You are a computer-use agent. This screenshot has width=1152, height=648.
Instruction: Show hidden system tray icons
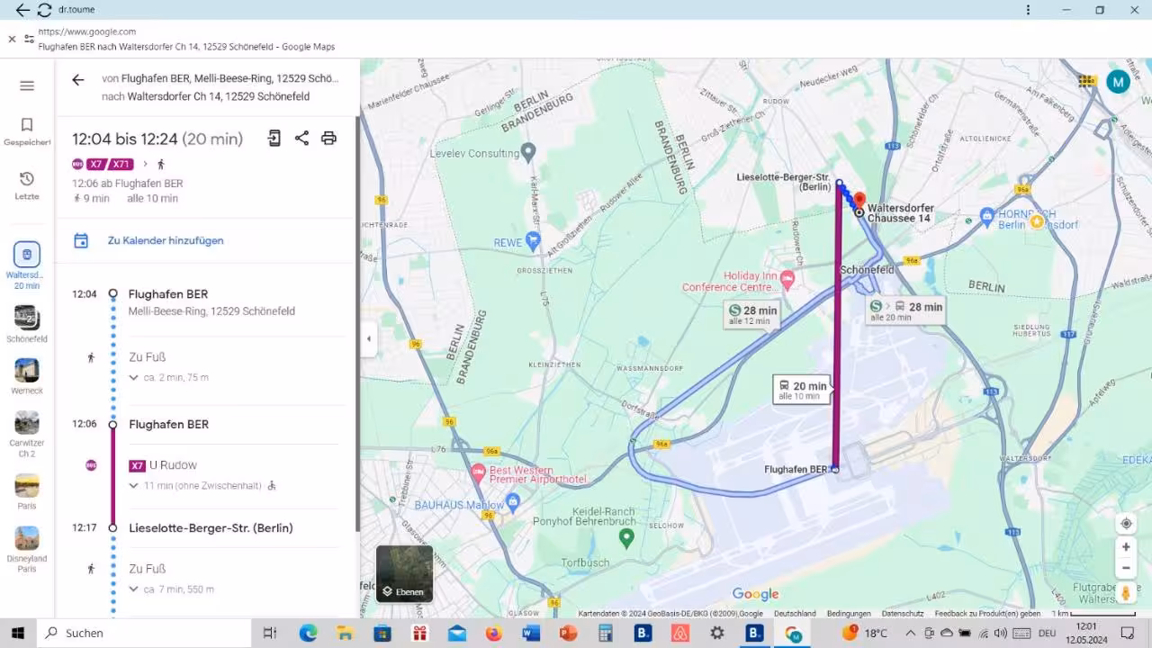tap(913, 633)
